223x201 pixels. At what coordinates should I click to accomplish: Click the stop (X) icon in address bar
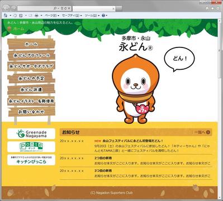(x=69, y=8)
